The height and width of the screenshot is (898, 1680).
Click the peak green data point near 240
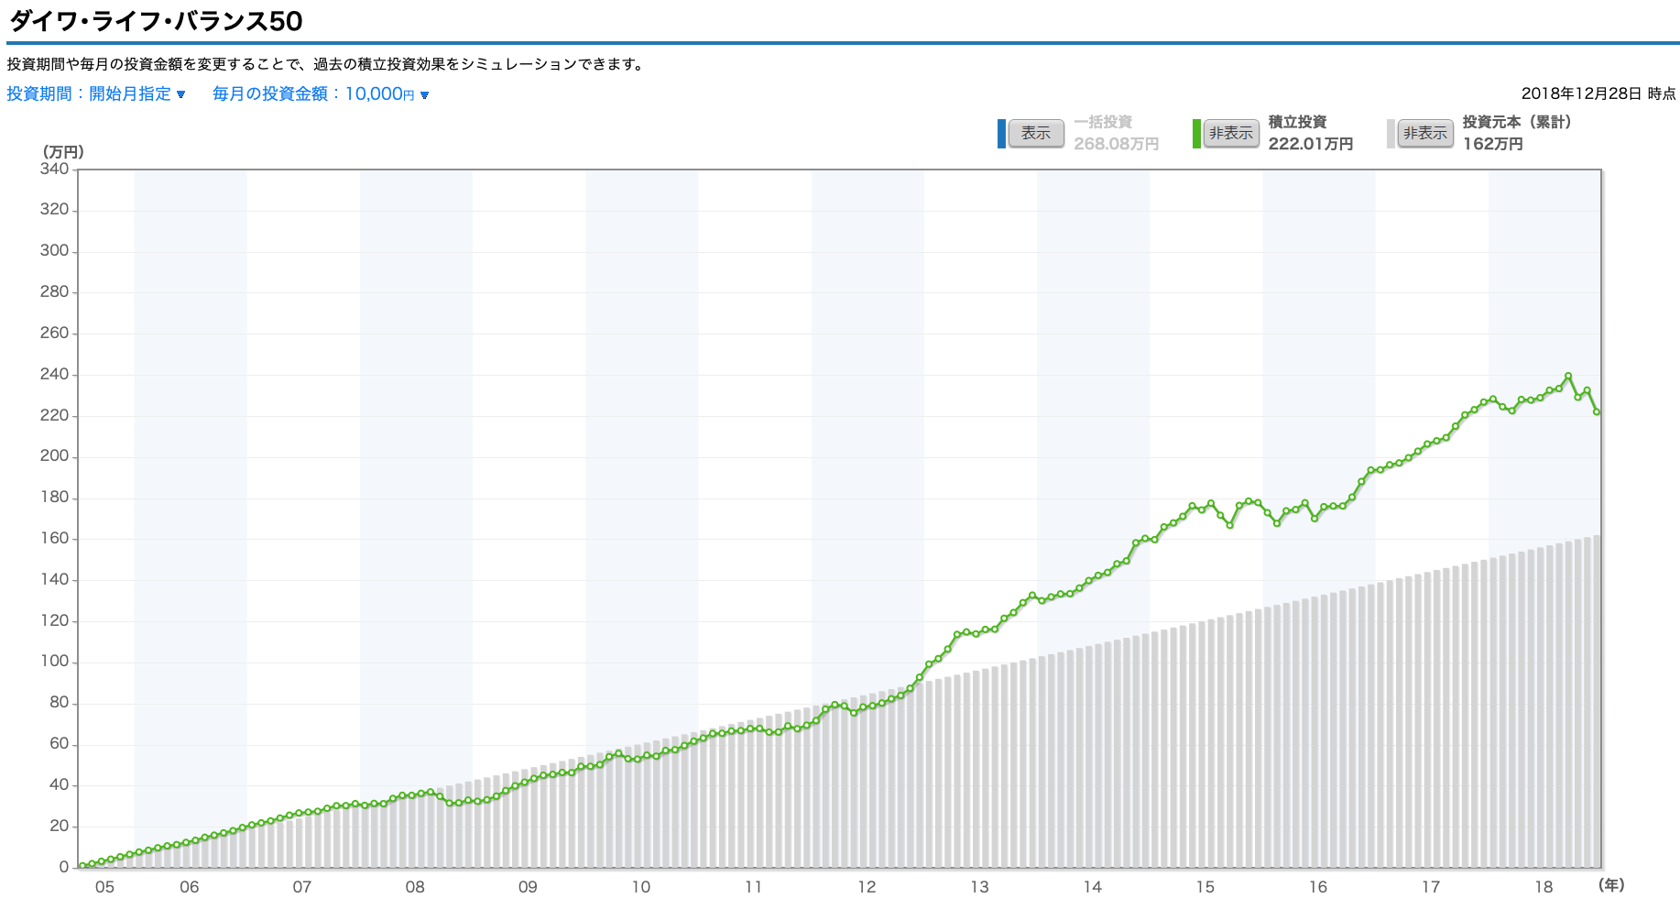tap(1568, 376)
